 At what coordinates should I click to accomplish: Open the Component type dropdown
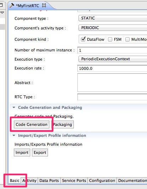pyautogui.click(x=113, y=18)
